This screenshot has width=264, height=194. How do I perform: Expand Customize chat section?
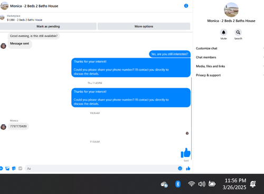(x=230, y=48)
